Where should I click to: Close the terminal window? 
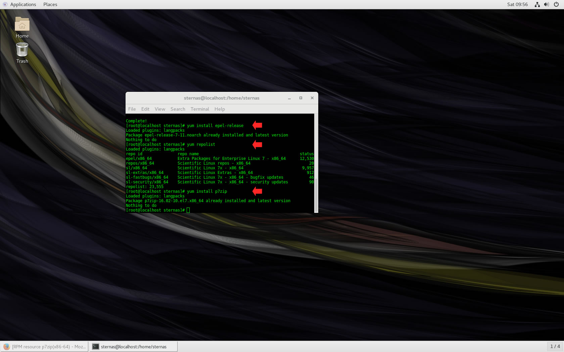[312, 98]
